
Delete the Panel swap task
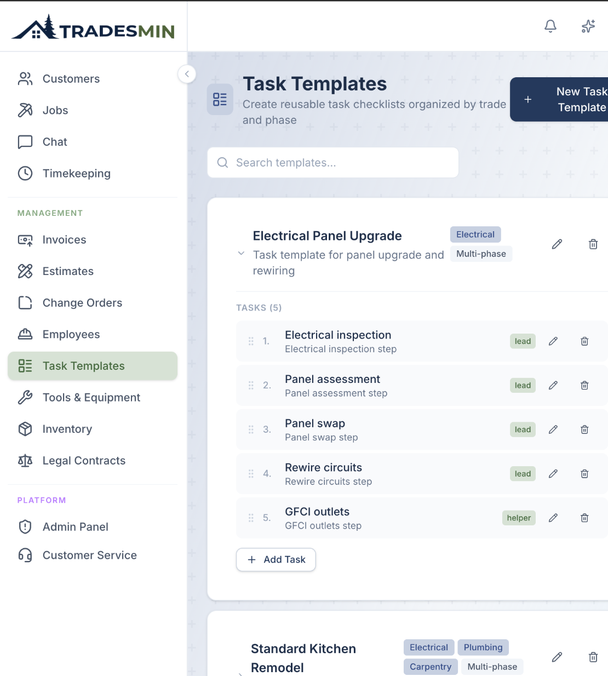(x=584, y=429)
